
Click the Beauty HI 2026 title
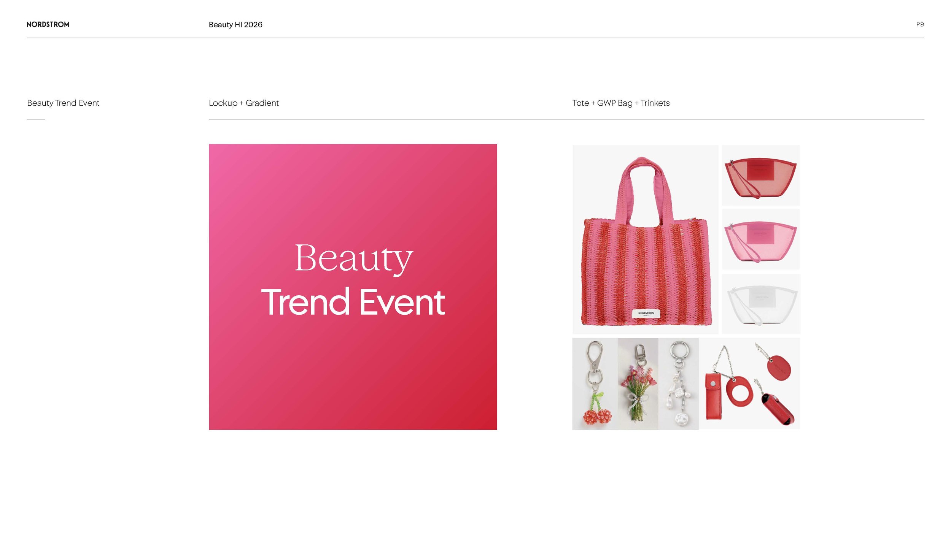pos(235,25)
